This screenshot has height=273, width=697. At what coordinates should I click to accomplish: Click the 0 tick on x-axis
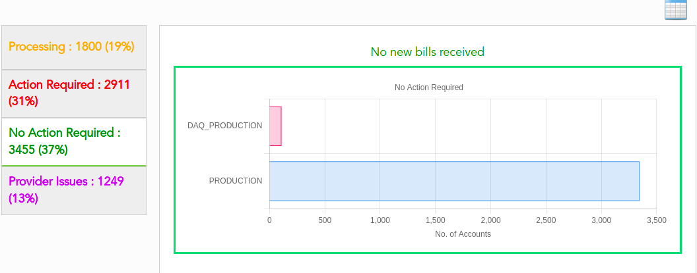tap(269, 220)
